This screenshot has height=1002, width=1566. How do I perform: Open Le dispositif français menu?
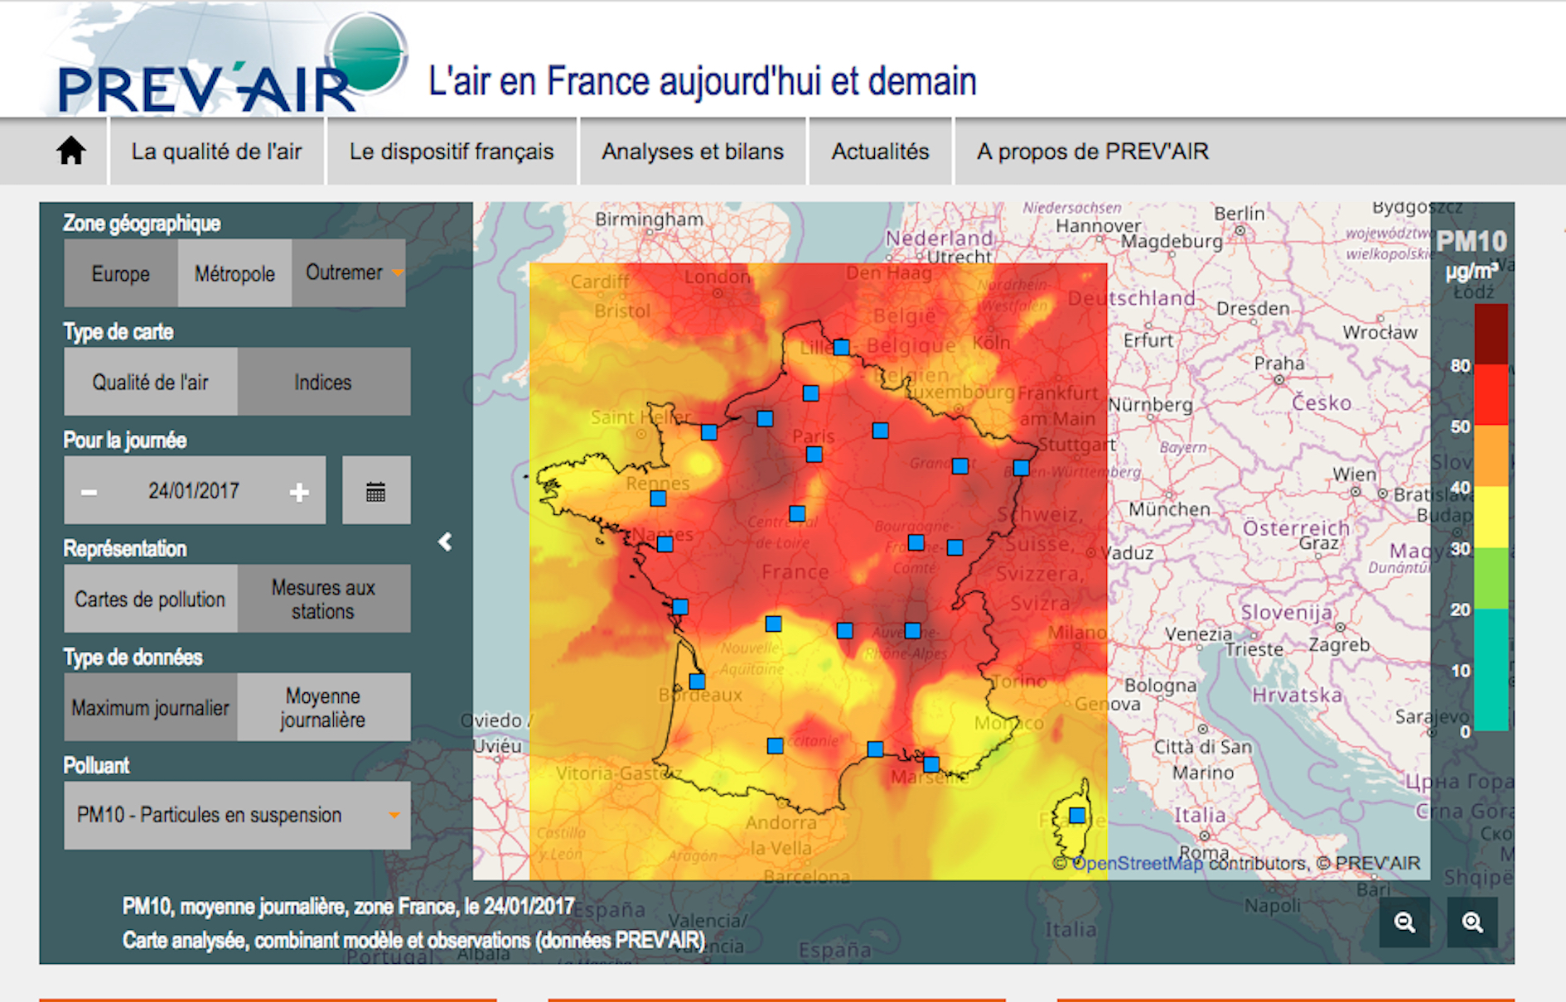point(452,152)
